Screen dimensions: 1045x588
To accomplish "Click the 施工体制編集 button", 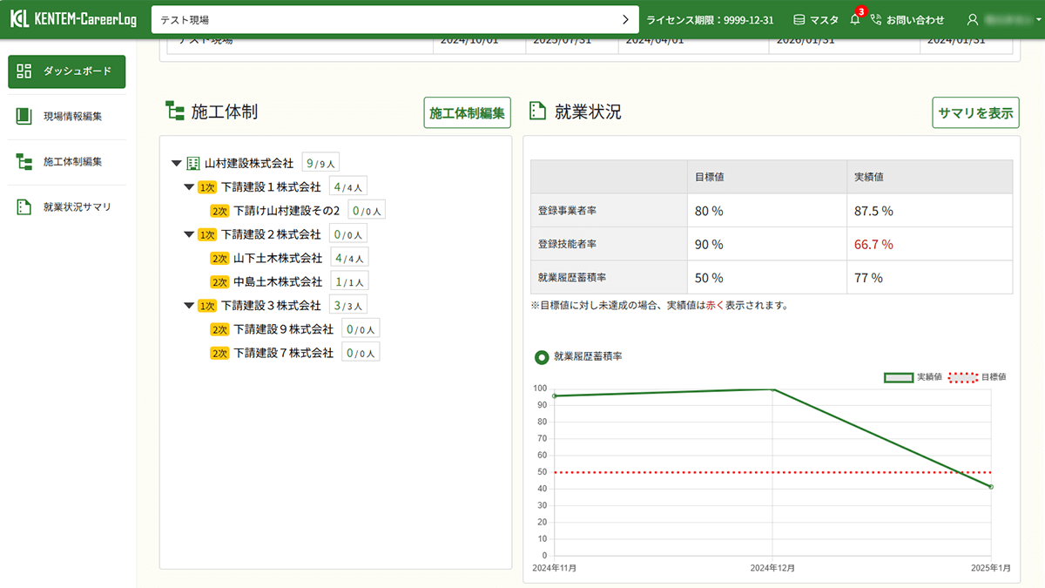I will click(x=467, y=112).
